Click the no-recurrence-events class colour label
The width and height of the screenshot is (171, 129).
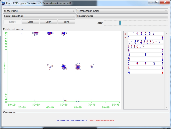[x=72, y=120]
